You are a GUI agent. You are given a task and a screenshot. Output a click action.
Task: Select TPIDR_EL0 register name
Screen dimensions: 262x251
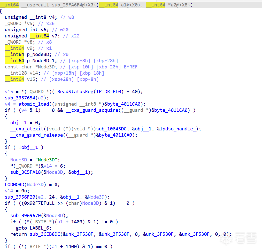109,92
